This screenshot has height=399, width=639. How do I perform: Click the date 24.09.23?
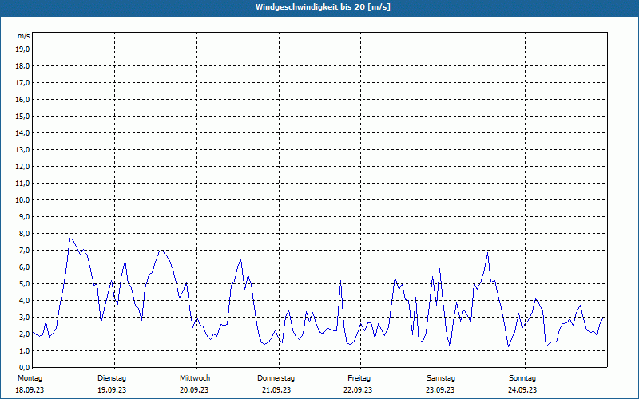[x=522, y=390]
